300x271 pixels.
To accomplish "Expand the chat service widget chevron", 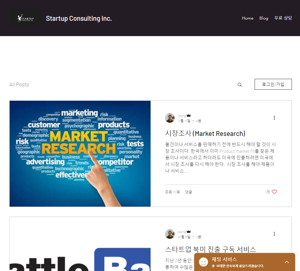I will 286,262.
